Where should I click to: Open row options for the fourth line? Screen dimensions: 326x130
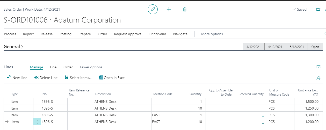(37, 122)
